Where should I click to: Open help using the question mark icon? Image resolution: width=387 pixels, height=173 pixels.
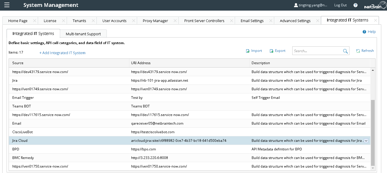coord(355,5)
